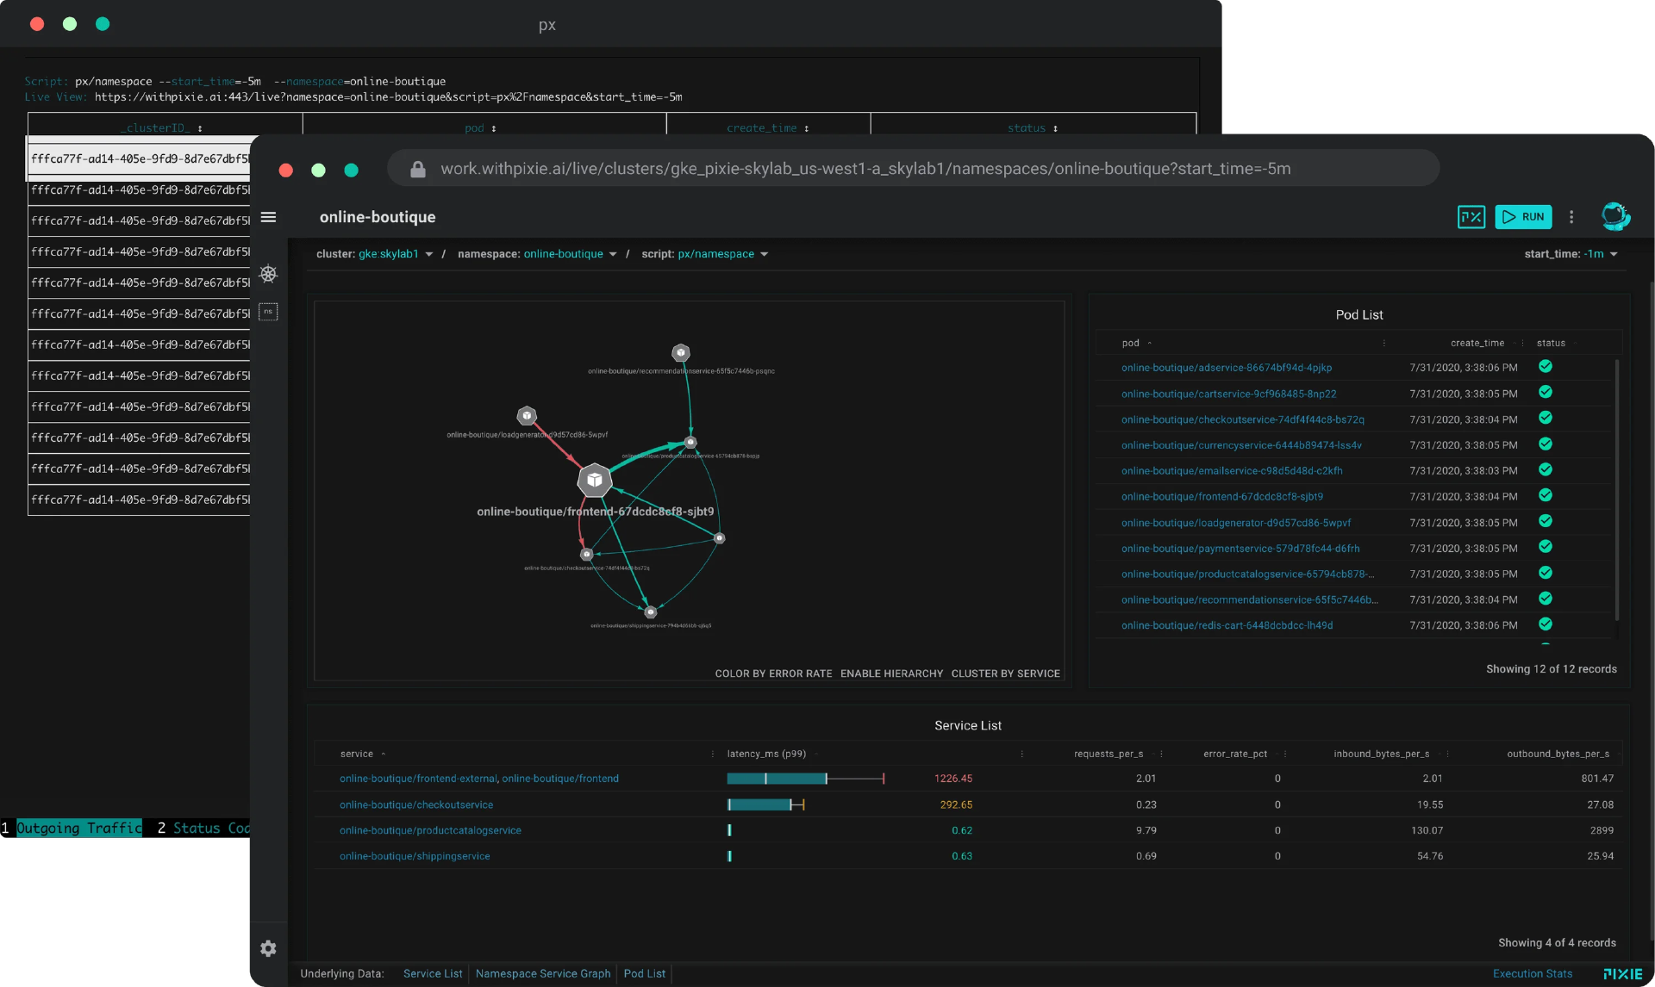
Task: Select the loadgenerator node in graph
Action: point(527,415)
